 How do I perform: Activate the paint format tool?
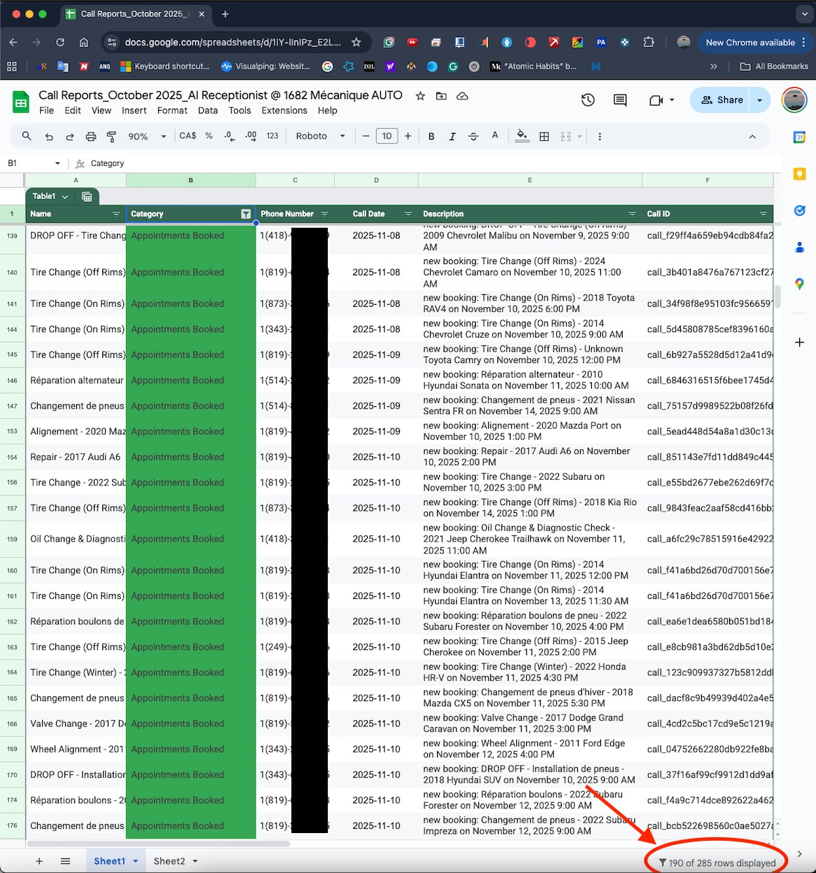(x=111, y=137)
